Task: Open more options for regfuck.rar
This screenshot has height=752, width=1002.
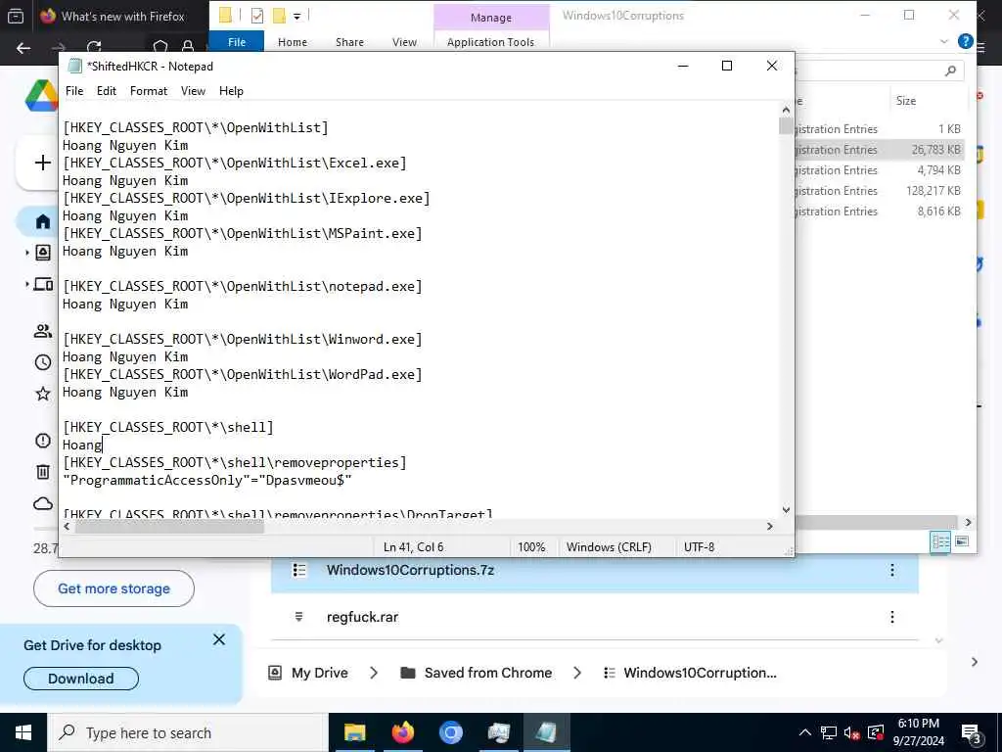Action: point(892,617)
